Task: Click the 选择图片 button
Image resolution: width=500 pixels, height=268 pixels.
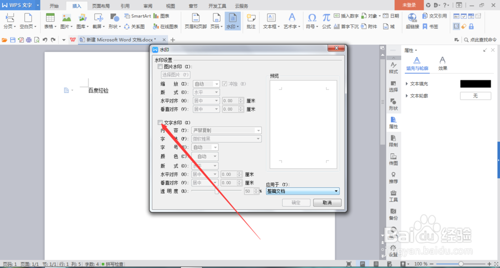Action: [x=175, y=75]
